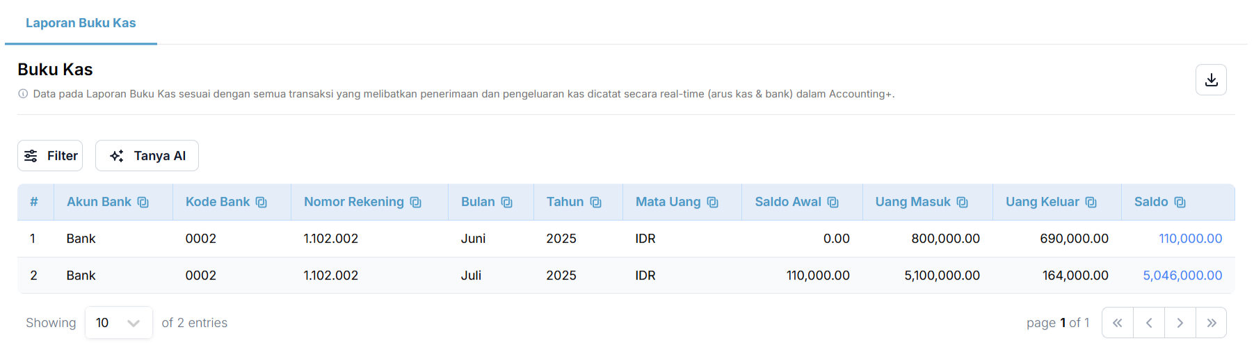The image size is (1254, 343).
Task: Ask the Tanya AI assistant
Action: click(x=147, y=156)
